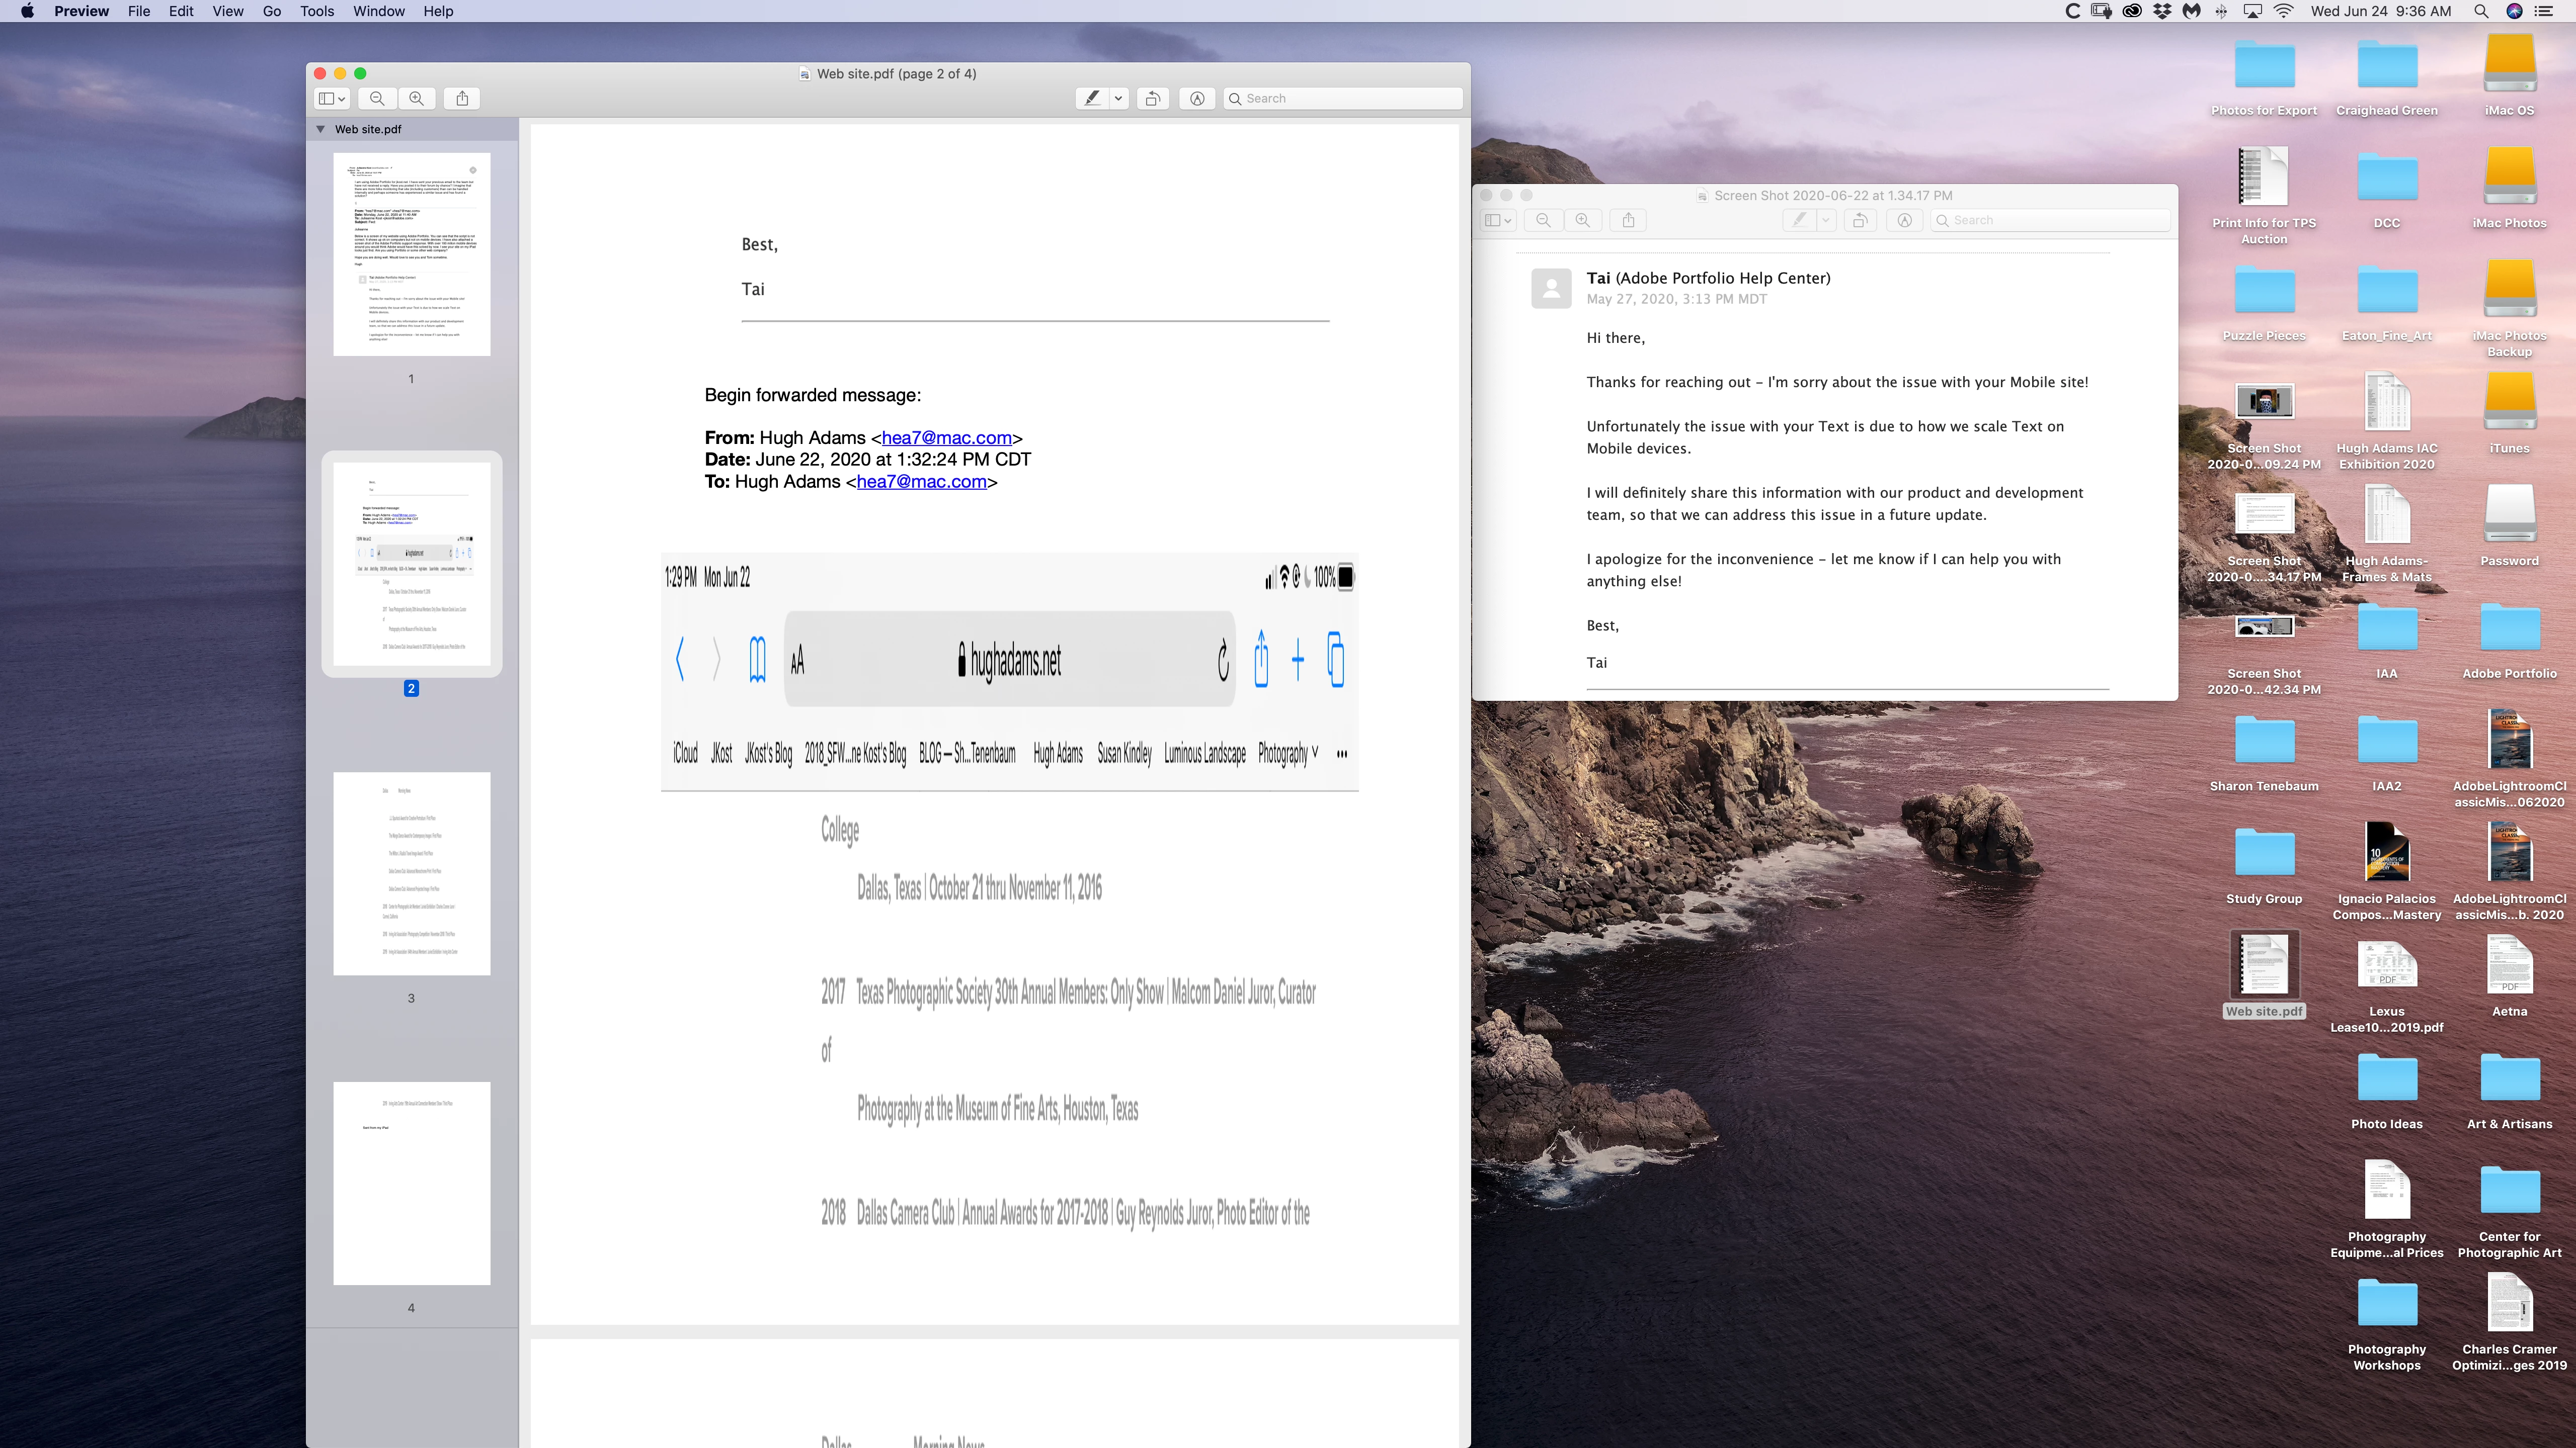Open the sidebar view options dropdown
Screen dimensions: 2576x1448
click(x=332, y=98)
